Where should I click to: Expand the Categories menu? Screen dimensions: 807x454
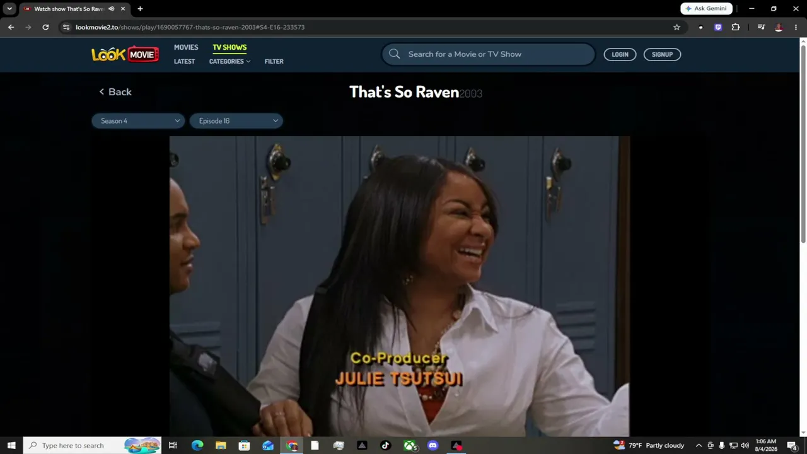click(x=229, y=61)
